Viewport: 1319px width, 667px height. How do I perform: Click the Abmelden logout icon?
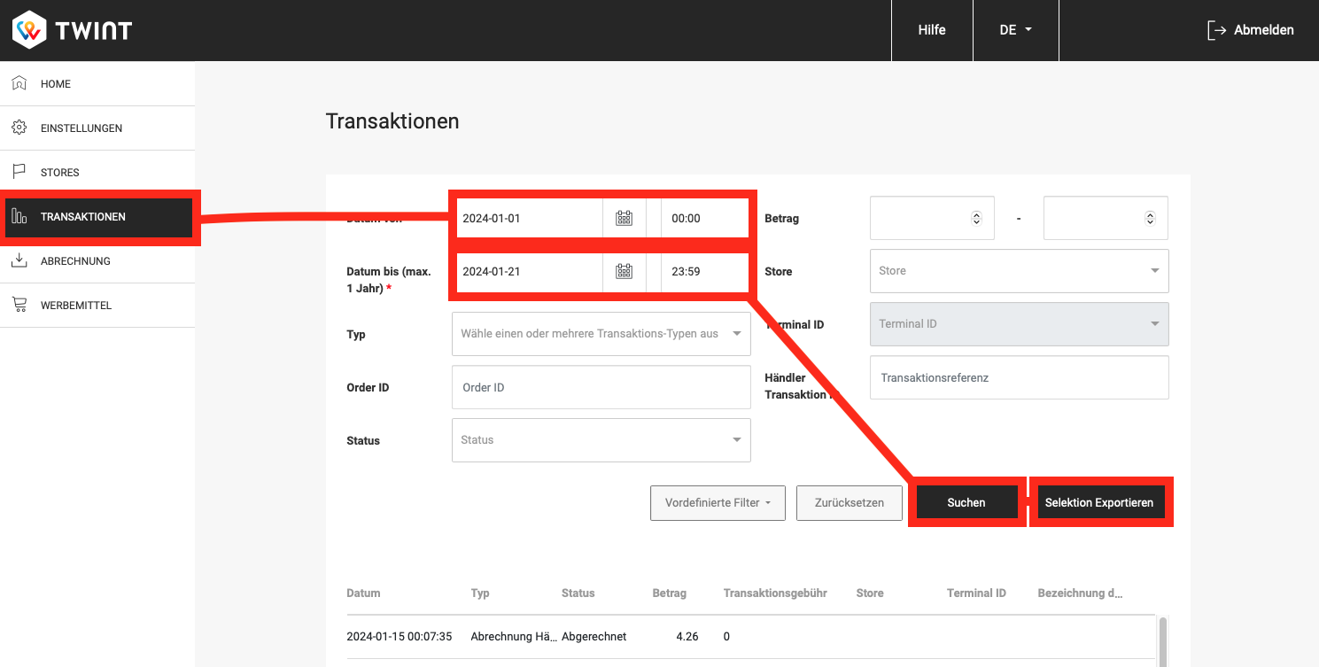click(1216, 30)
